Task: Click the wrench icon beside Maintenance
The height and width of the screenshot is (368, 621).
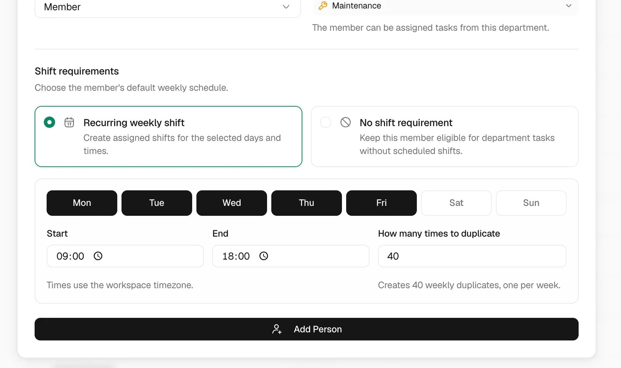Action: coord(323,5)
